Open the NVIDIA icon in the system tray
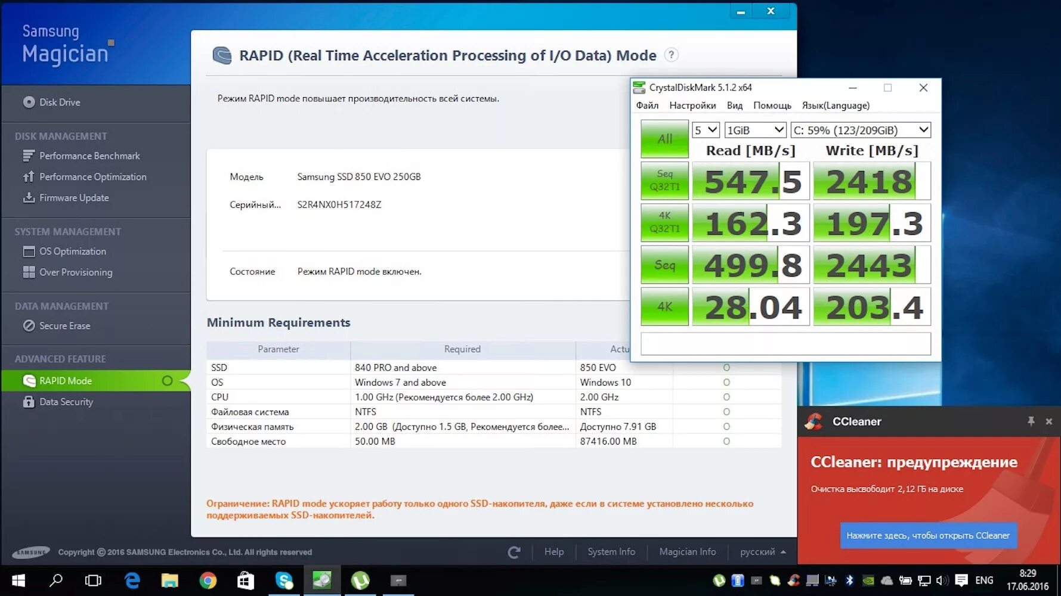The image size is (1061, 596). (868, 581)
